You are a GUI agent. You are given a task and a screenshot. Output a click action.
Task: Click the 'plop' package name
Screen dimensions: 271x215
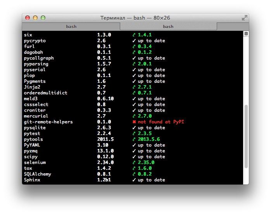coord(29,76)
